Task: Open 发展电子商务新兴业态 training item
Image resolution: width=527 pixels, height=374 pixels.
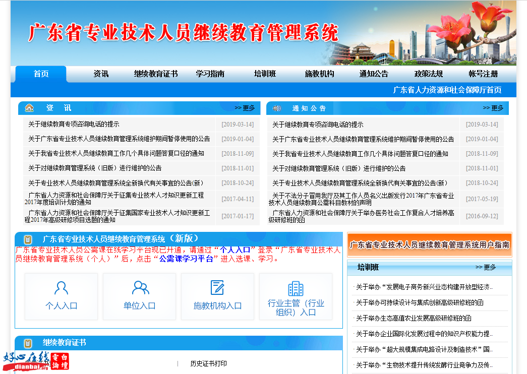Action: [424, 287]
